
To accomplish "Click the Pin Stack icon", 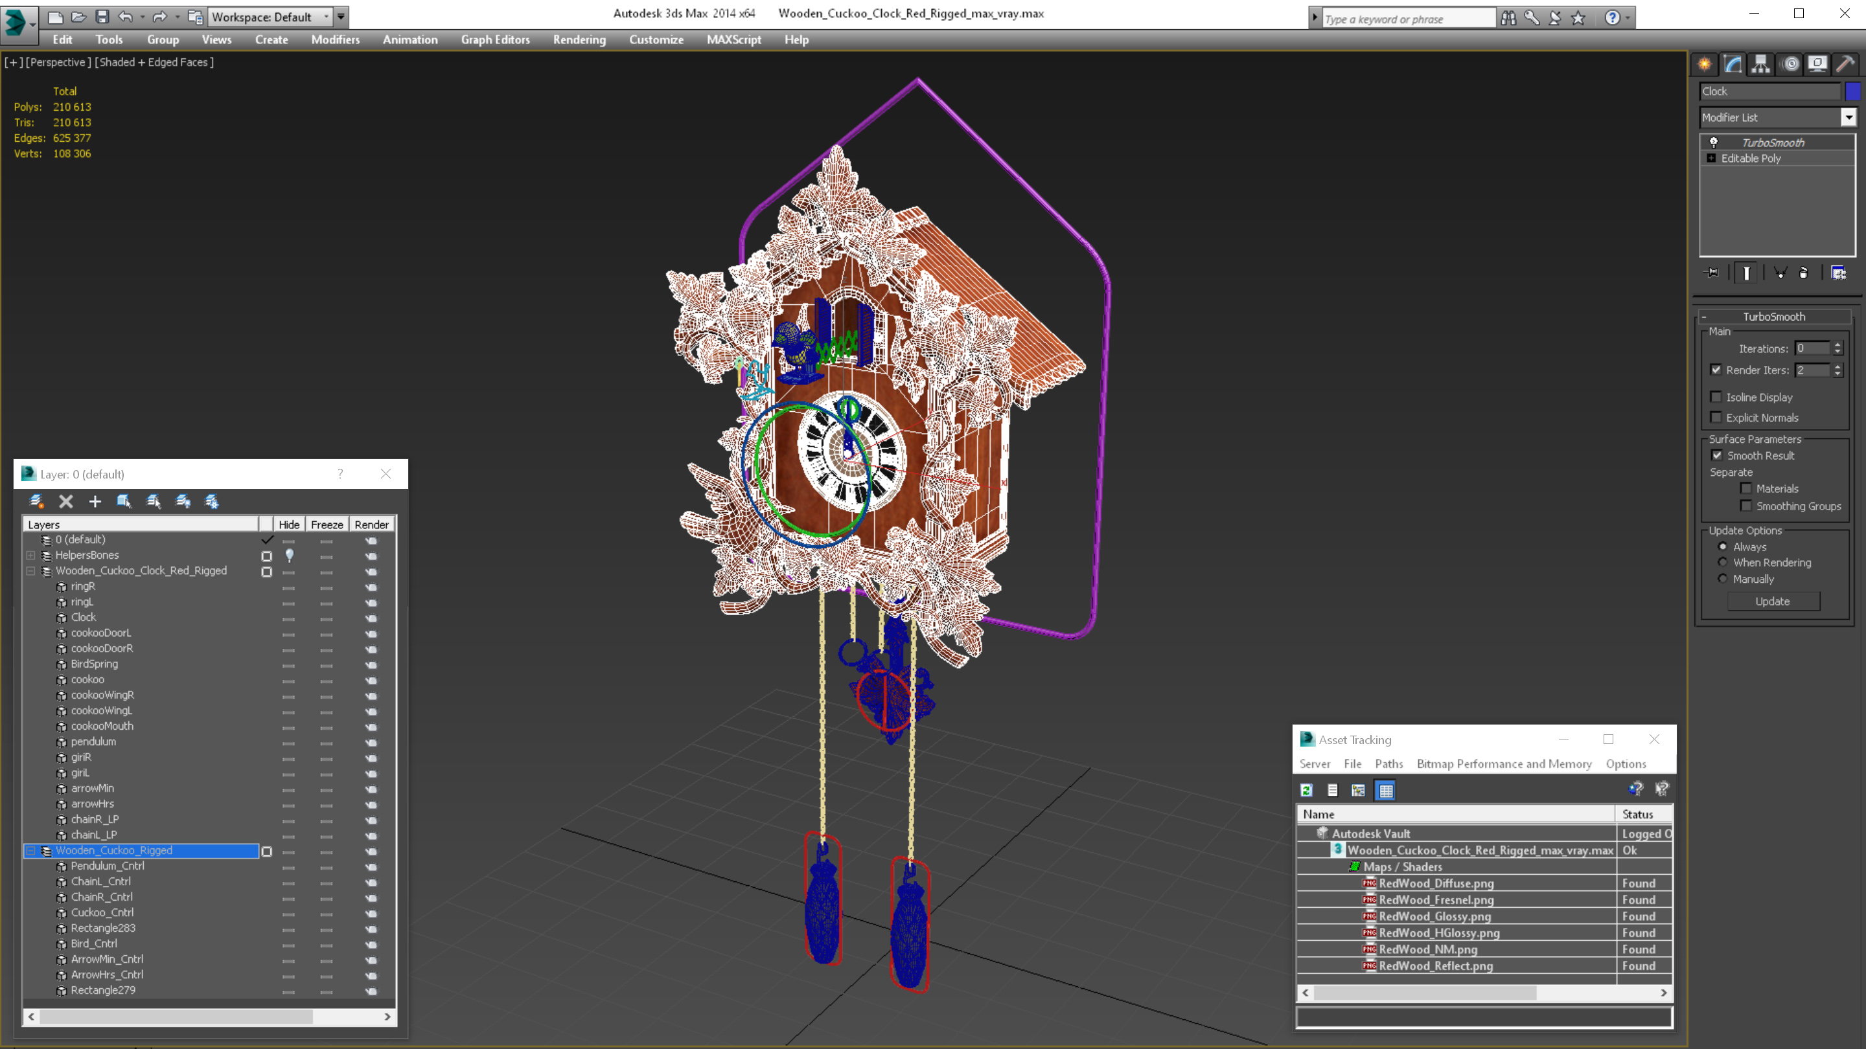I will point(1712,272).
